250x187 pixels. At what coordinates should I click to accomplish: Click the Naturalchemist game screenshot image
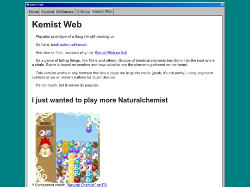coord(68,148)
